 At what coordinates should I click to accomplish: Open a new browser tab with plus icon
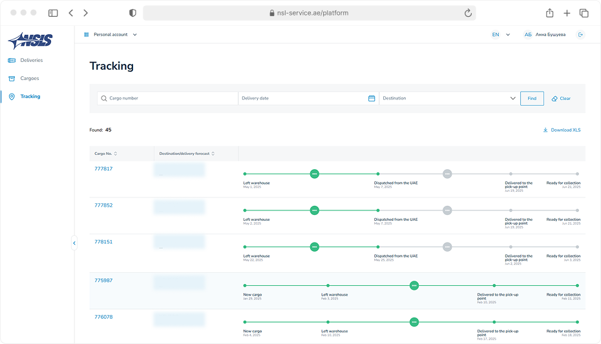(567, 13)
